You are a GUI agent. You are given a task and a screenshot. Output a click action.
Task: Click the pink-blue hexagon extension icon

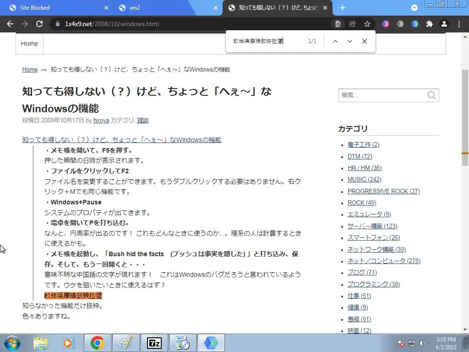point(386,24)
